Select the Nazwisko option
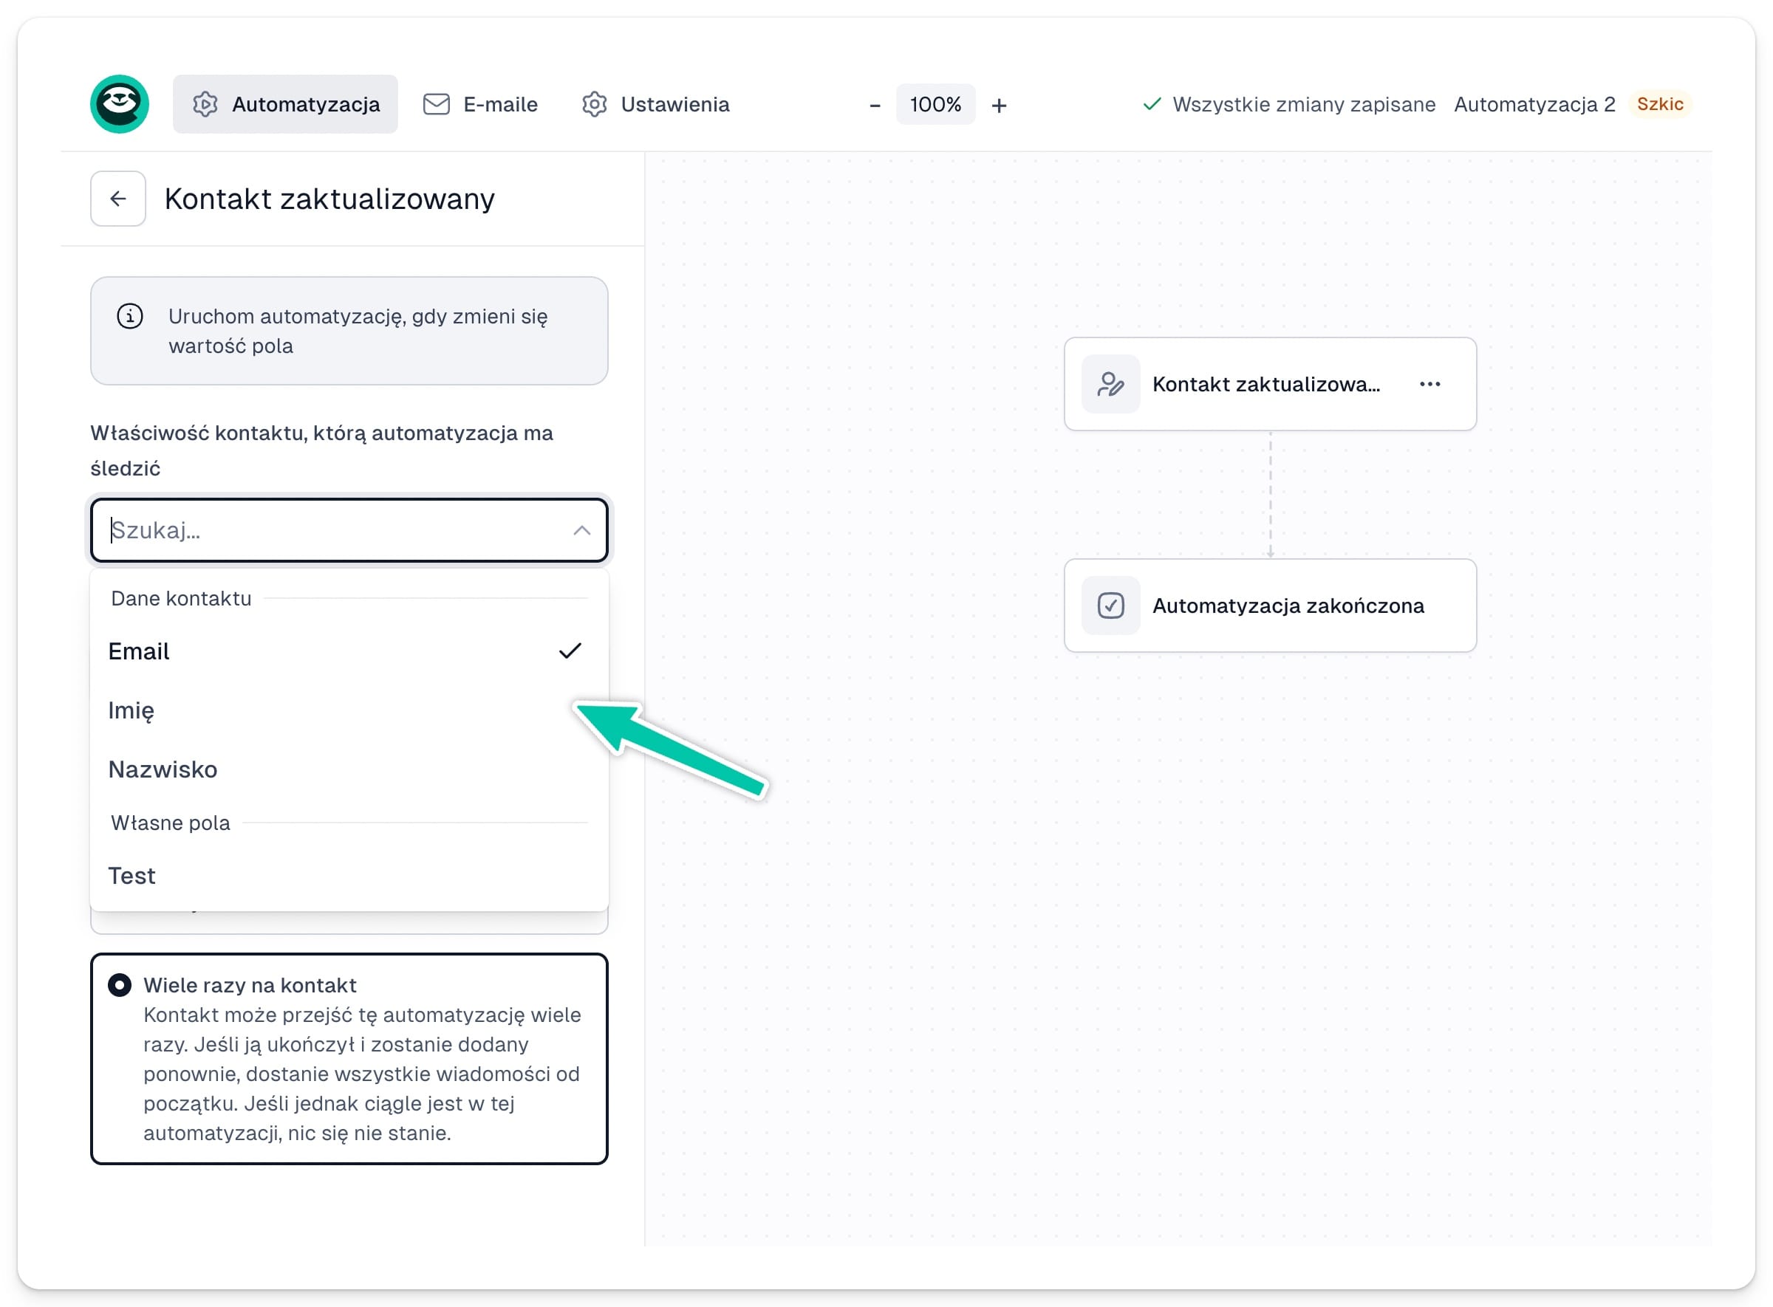This screenshot has height=1307, width=1773. coord(349,769)
